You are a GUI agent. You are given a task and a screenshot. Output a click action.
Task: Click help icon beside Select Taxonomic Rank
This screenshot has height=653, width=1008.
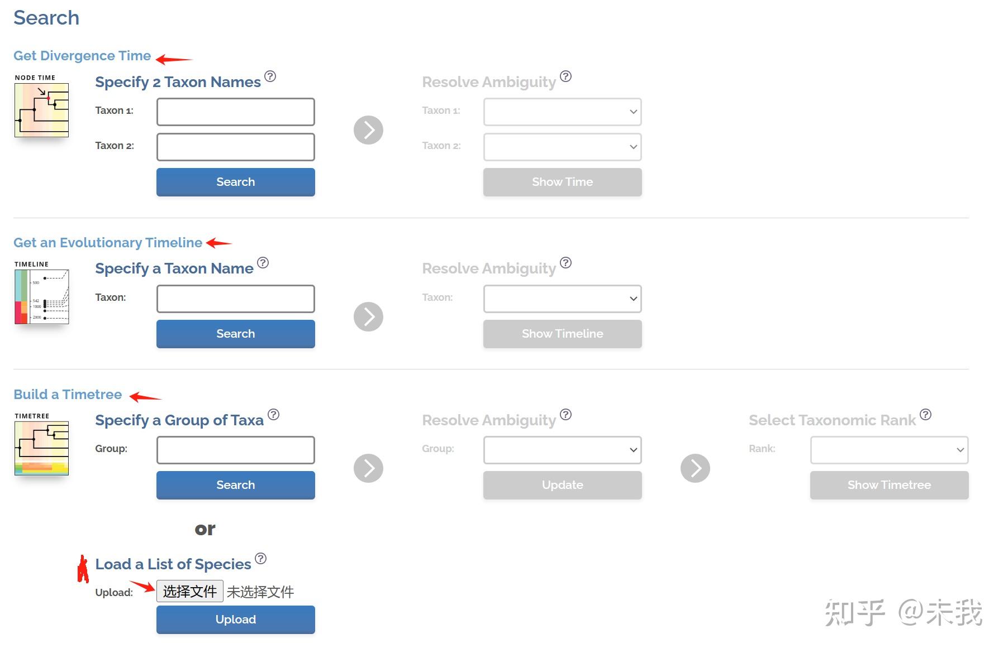coord(925,415)
